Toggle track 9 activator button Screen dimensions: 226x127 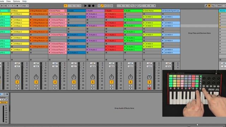point(149,82)
